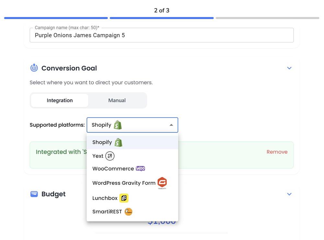Choose WooCommerce from the platform list
Image resolution: width=324 pixels, height=240 pixels.
(x=113, y=169)
